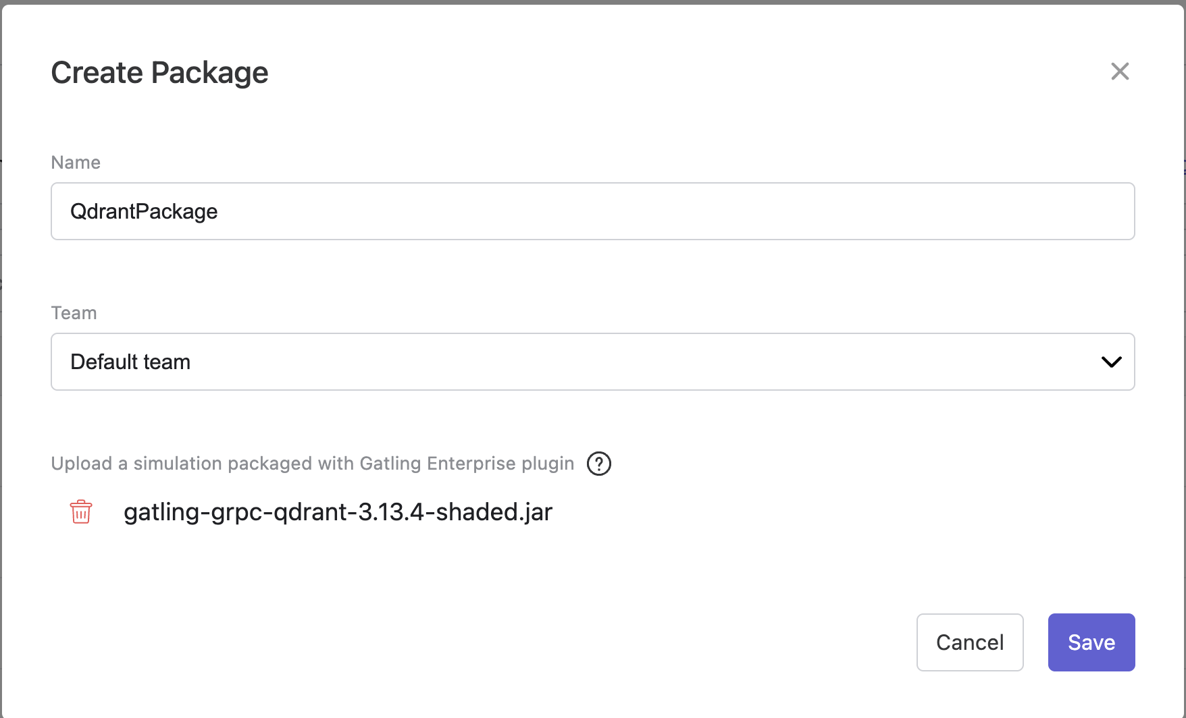
Task: Choose the Default team value text
Action: pos(130,362)
